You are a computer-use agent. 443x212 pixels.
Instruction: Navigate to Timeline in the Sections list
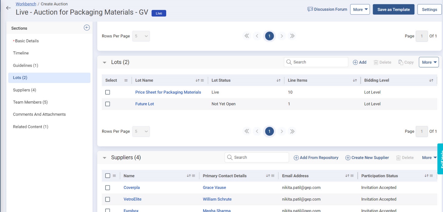pyautogui.click(x=21, y=53)
